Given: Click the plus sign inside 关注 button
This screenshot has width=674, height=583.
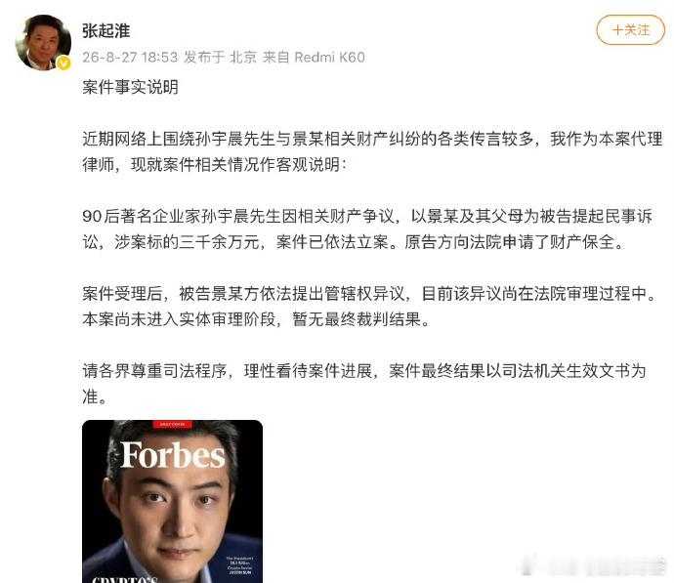Looking at the screenshot, I should tap(617, 30).
